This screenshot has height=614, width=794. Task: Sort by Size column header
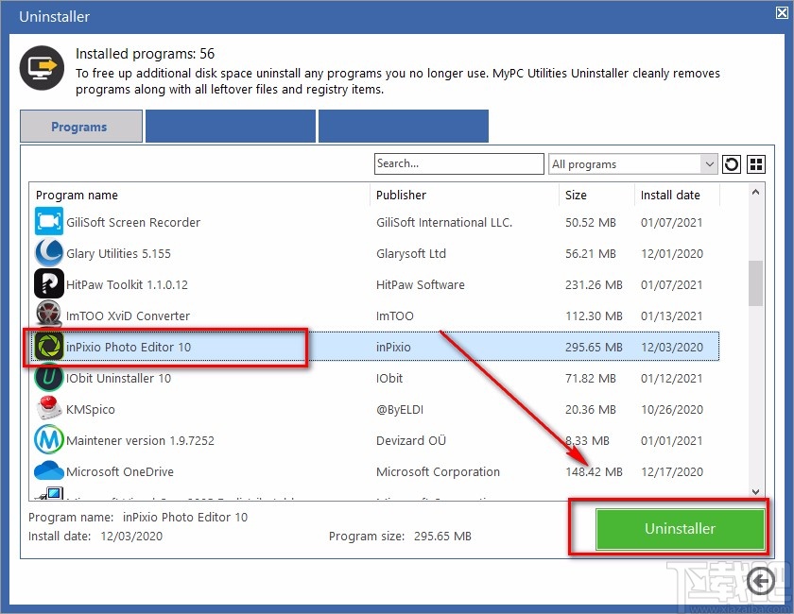pyautogui.click(x=576, y=195)
